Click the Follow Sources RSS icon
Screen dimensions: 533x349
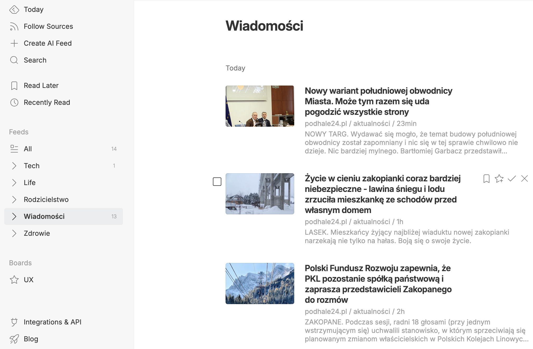coord(14,26)
